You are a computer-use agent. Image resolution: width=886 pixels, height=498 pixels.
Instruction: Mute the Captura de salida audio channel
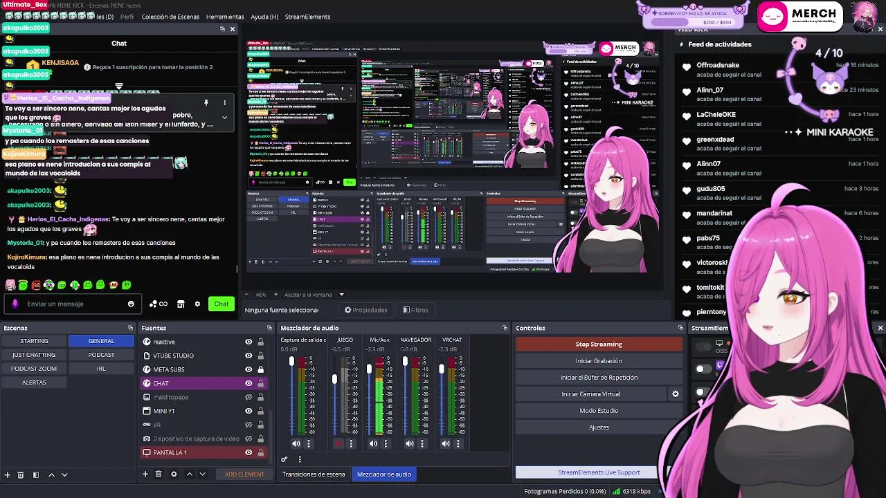coord(296,443)
